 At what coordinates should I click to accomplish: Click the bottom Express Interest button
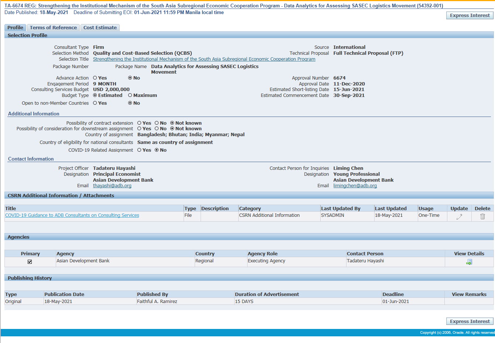pyautogui.click(x=470, y=322)
